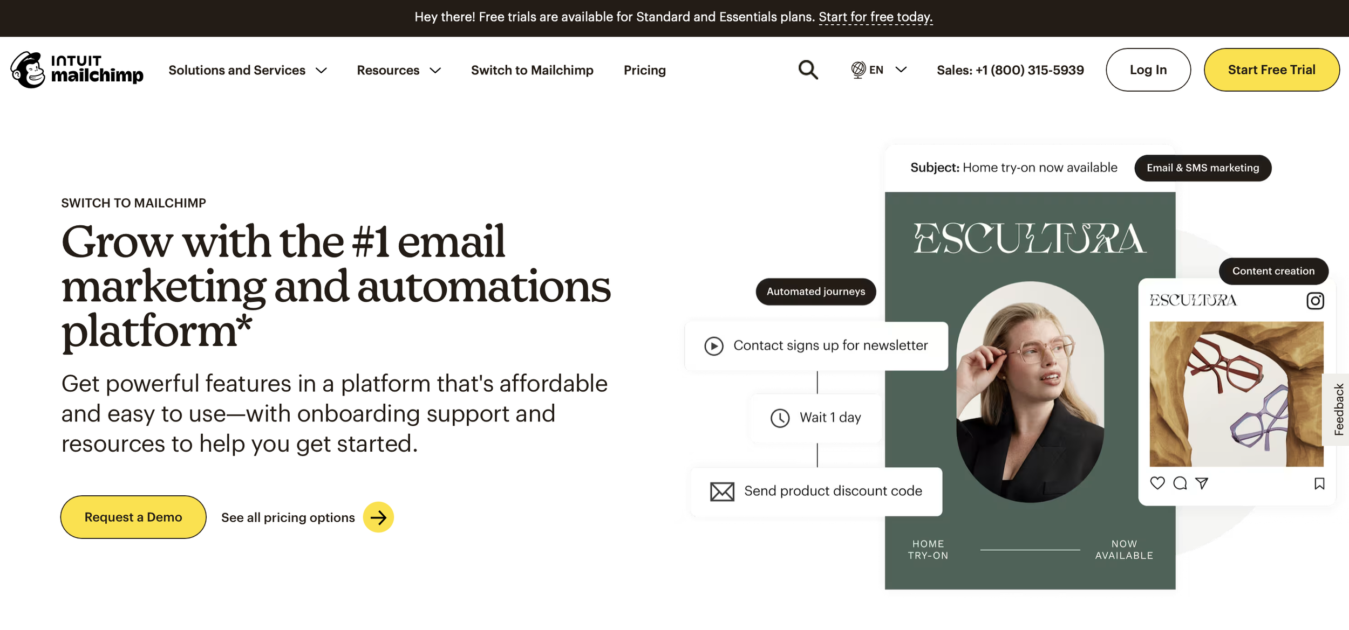Select Pricing from the navigation
This screenshot has width=1349, height=630.
[644, 70]
